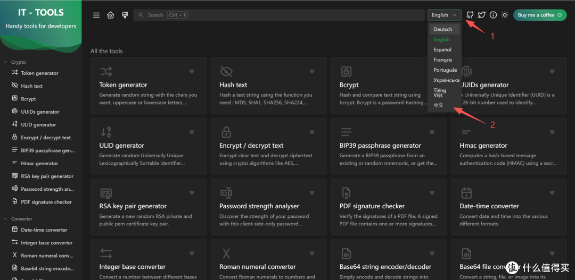Image resolution: width=575 pixels, height=280 pixels.
Task: Favorite the BIP39 passphrase generator heart
Action: pos(432,132)
